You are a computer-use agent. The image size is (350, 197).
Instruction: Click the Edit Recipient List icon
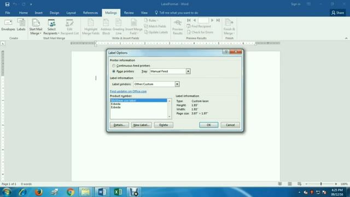click(x=69, y=27)
